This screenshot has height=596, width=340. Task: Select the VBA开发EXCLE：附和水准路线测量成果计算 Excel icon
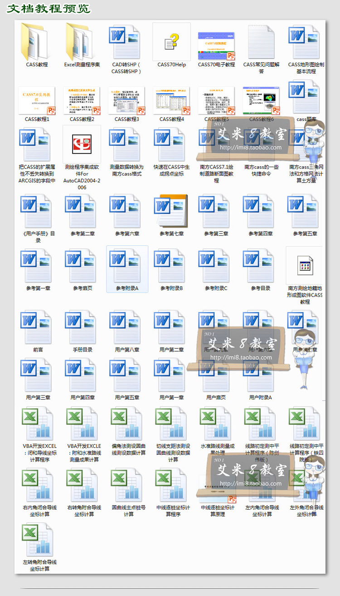coord(83,424)
